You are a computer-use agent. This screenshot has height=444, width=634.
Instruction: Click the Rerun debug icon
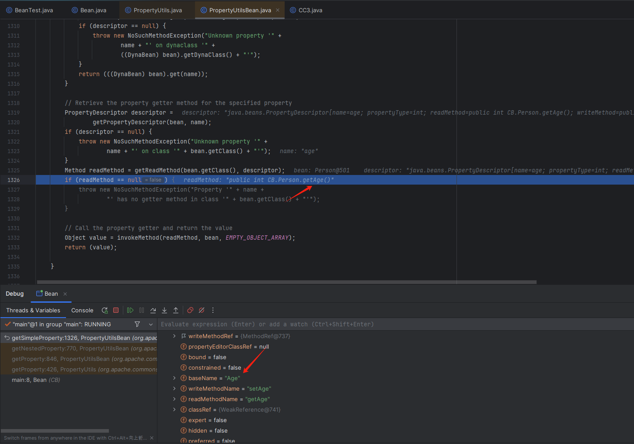coord(105,310)
